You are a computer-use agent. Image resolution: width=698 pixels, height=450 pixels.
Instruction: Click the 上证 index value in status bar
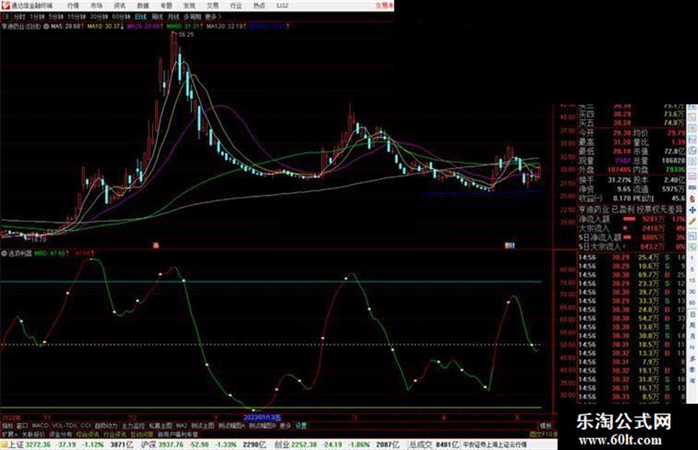(38, 445)
